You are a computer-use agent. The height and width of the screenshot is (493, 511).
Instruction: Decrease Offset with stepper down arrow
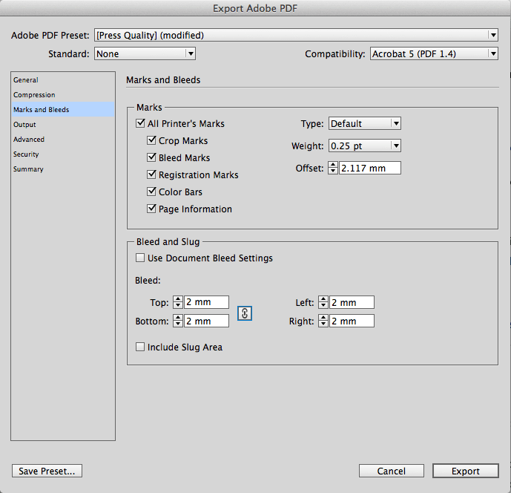point(333,171)
